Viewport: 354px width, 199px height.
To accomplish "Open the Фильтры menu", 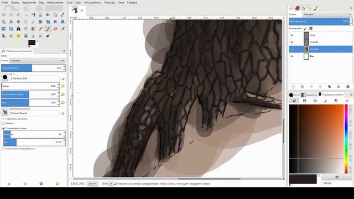I will 110,2.
